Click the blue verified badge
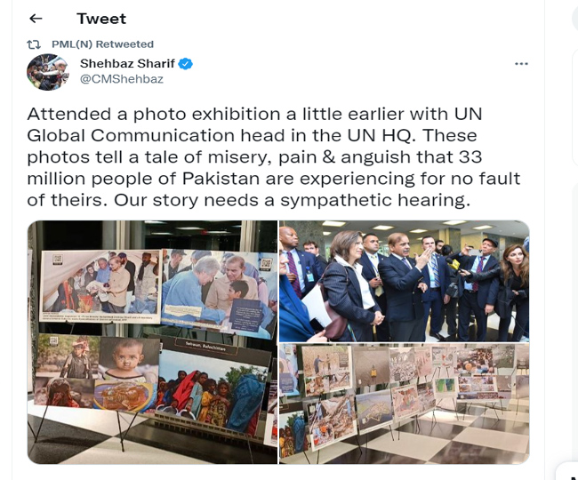 pyautogui.click(x=186, y=64)
